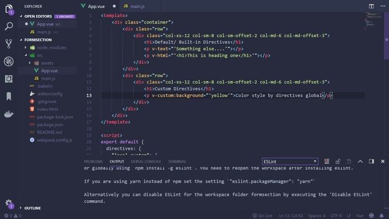The height and width of the screenshot is (219, 389).
Task: Open the feedback smiley in status bar
Action: [x=371, y=215]
